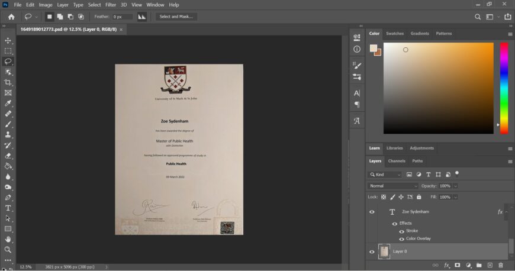Select the Path Selection tool
Screen dimensions: 515x271
8,218
